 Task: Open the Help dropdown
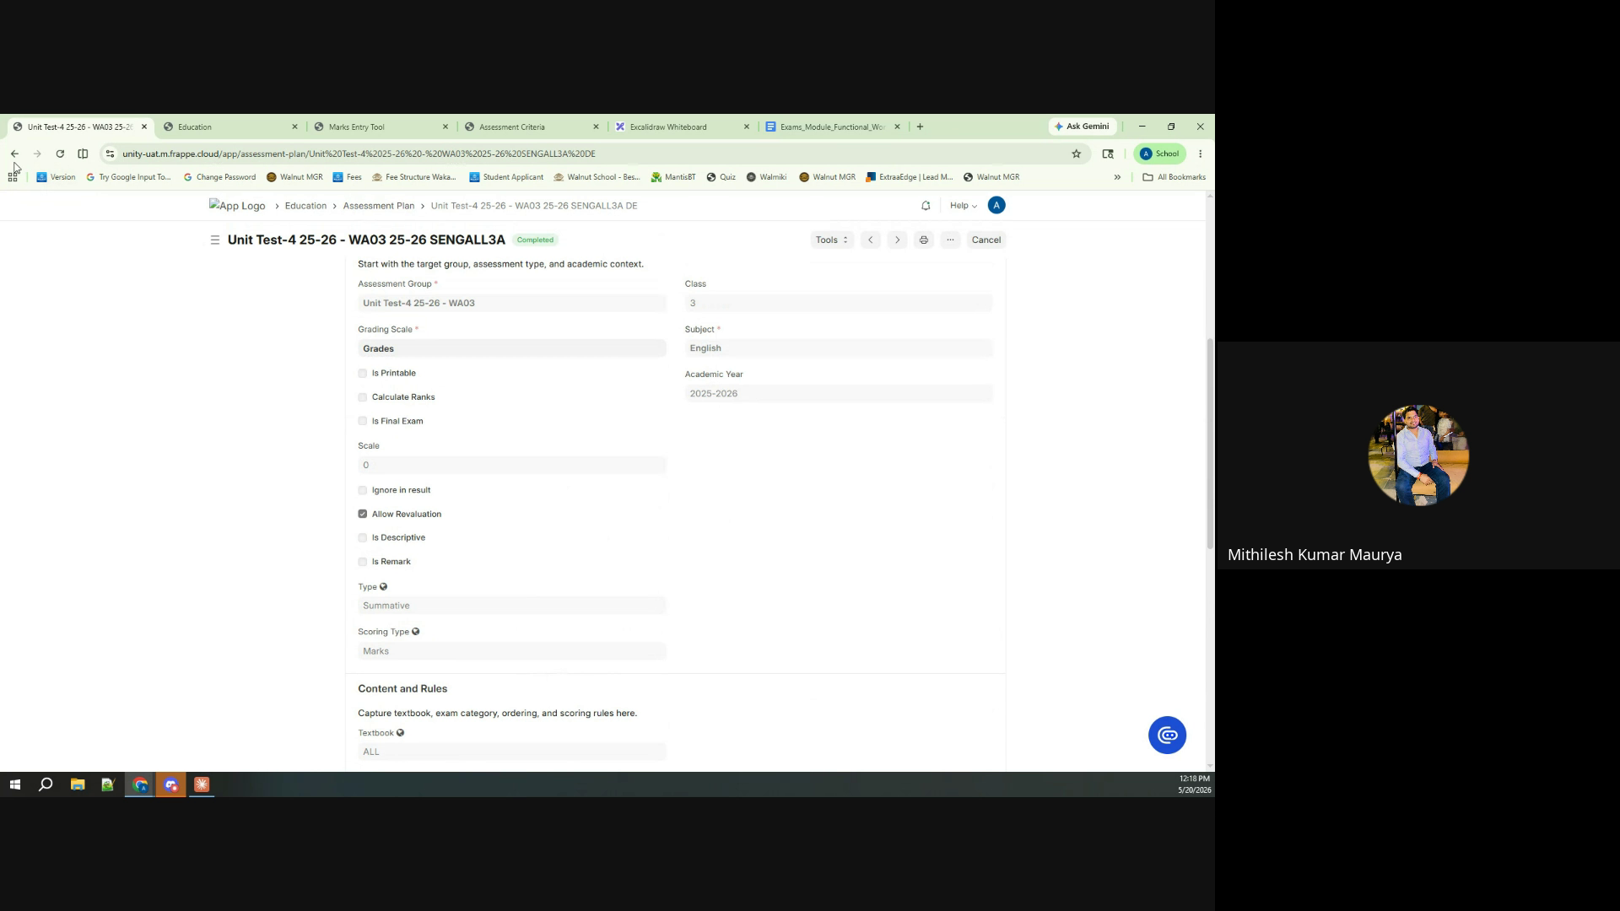click(963, 206)
